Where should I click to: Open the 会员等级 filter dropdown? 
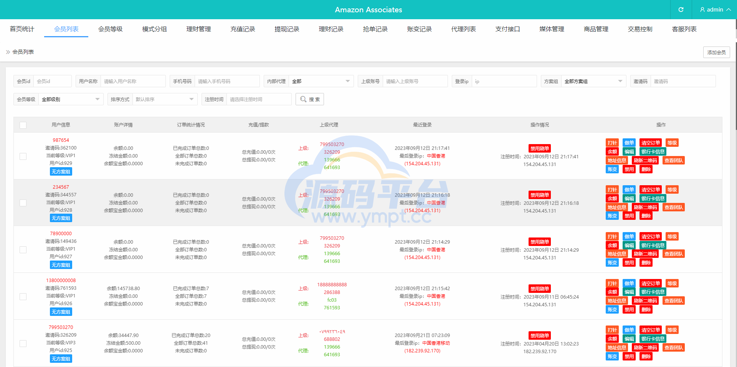pyautogui.click(x=70, y=100)
